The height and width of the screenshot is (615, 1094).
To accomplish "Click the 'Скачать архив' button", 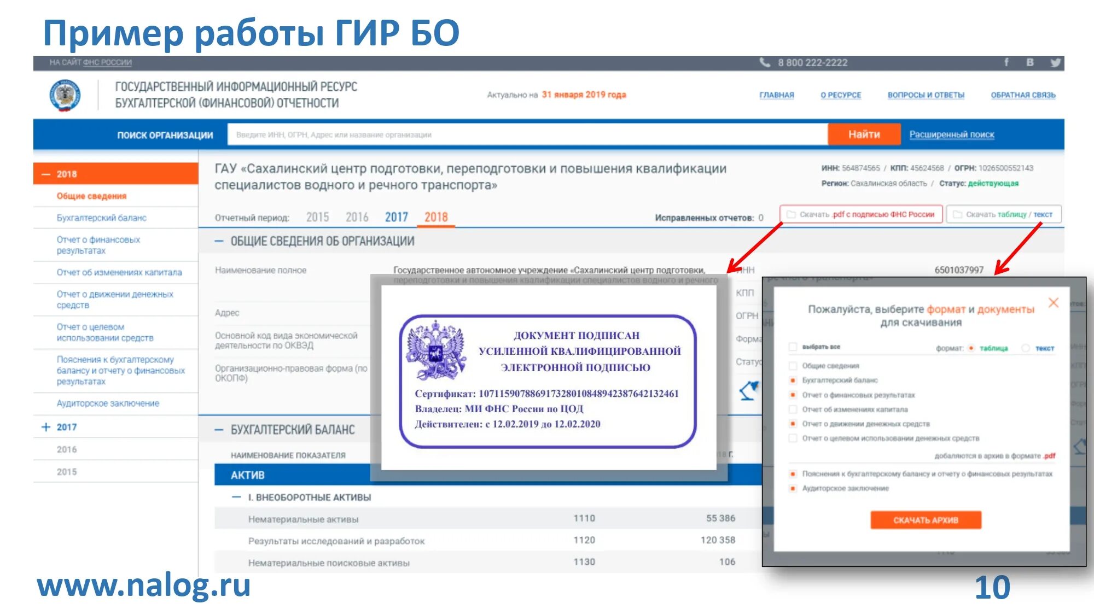I will (x=926, y=520).
